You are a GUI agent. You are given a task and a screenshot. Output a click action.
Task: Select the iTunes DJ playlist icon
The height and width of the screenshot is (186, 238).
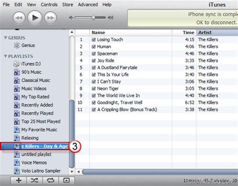(x=17, y=64)
